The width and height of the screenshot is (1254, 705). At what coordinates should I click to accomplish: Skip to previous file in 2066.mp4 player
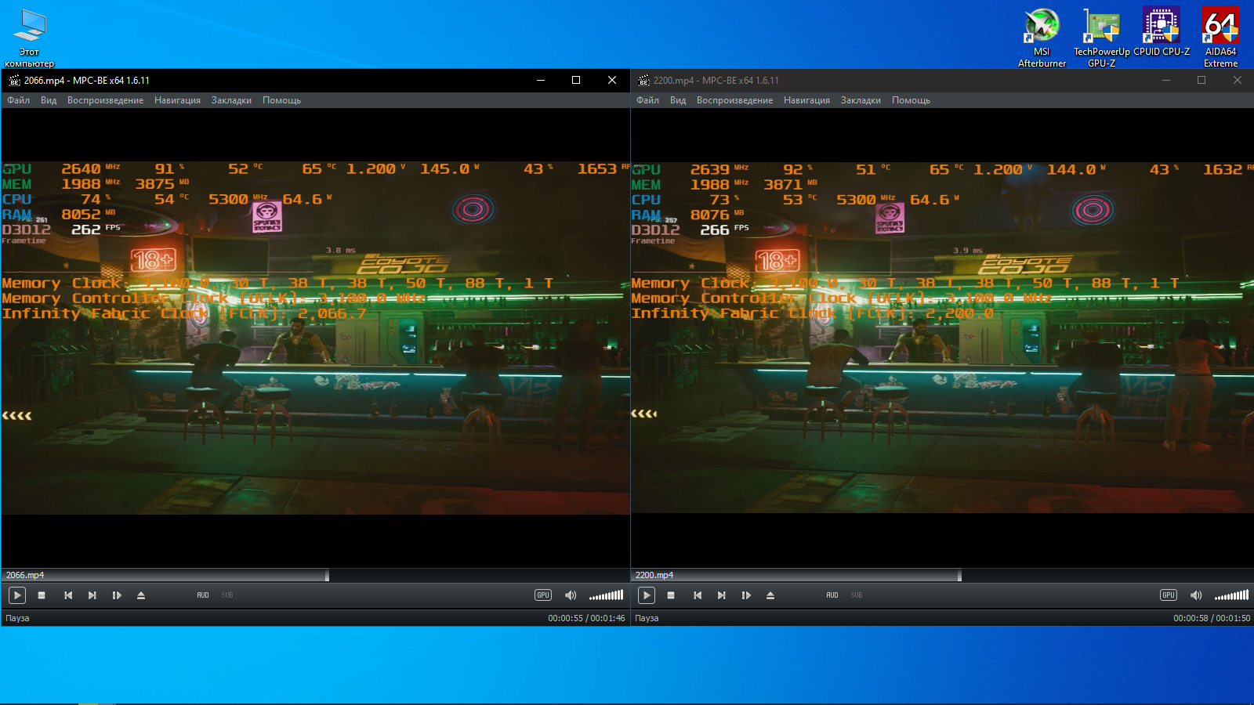(x=68, y=595)
